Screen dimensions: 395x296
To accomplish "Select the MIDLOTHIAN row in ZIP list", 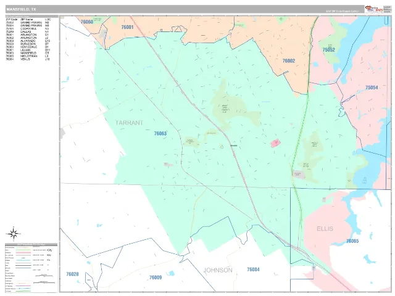I will pyautogui.click(x=28, y=56).
